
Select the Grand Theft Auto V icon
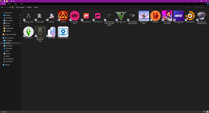click(x=121, y=16)
